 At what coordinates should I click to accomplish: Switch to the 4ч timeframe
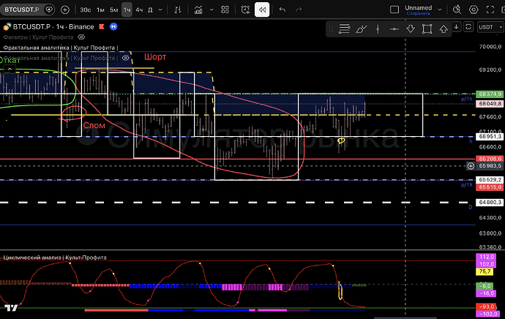139,10
